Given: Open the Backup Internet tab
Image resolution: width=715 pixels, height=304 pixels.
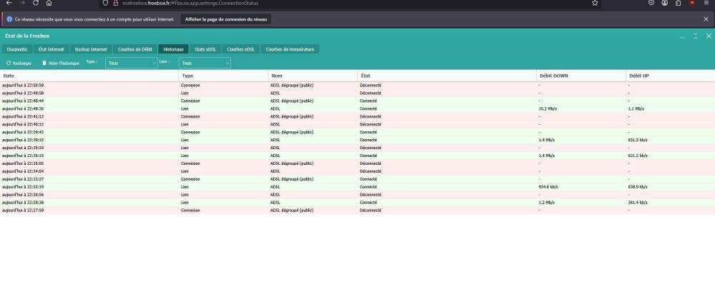Looking at the screenshot, I should coord(92,49).
